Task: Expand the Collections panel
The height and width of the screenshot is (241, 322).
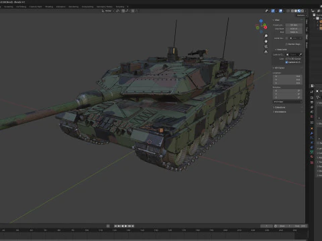Action: 280,107
